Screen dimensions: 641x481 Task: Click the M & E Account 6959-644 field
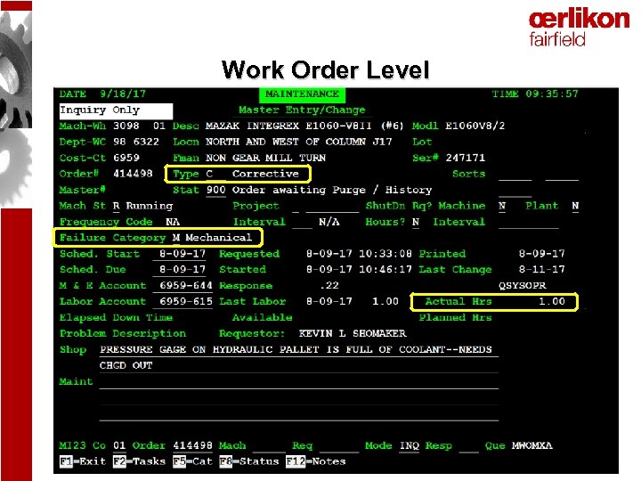point(183,286)
